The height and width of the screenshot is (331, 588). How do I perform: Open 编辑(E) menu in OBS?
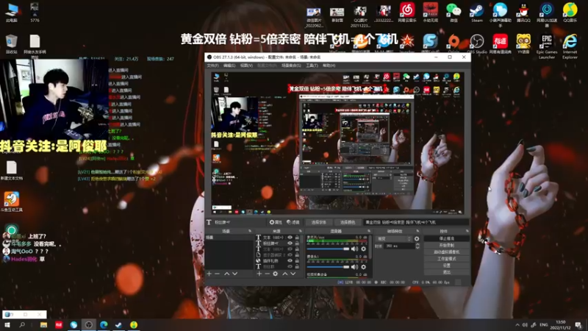229,65
